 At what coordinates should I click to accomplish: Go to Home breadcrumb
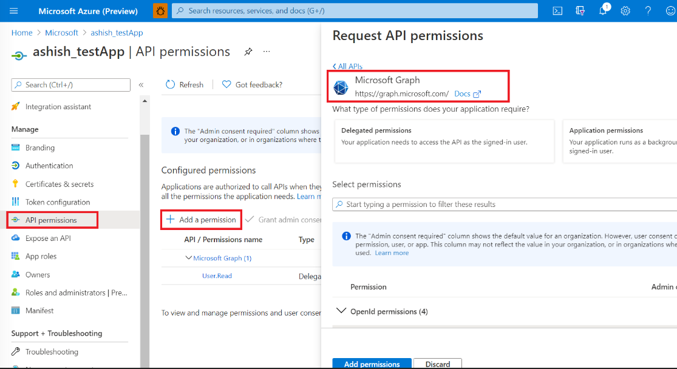coord(22,33)
